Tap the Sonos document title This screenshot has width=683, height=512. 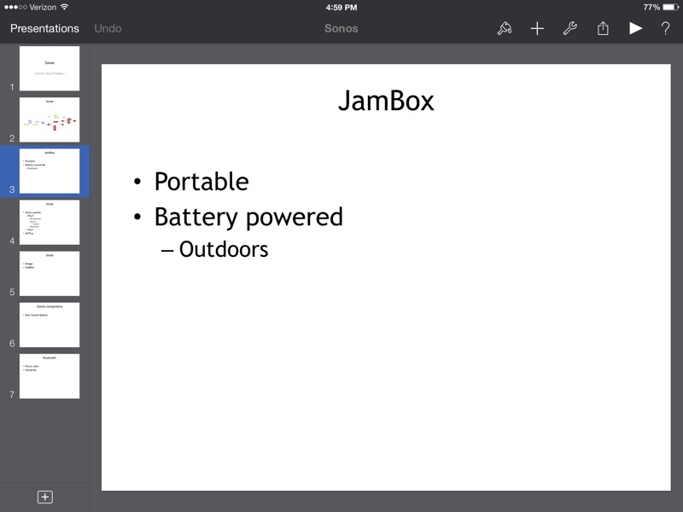pos(341,28)
